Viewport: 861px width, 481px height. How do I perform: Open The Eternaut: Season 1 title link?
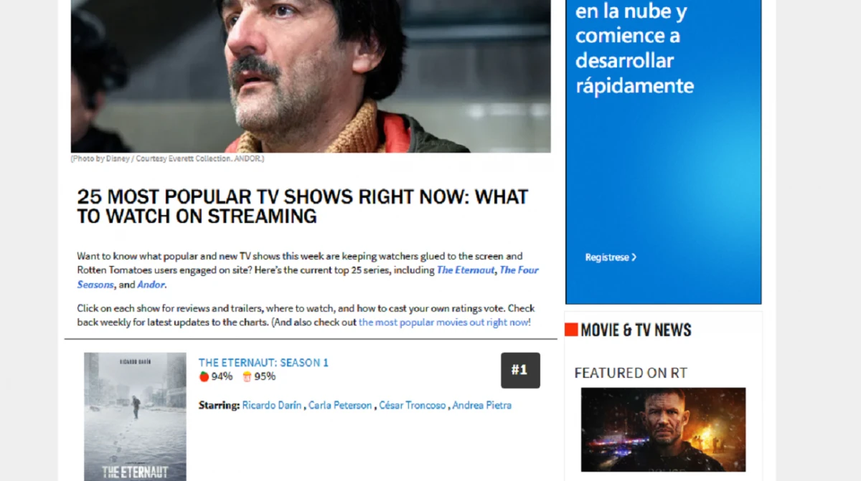tap(263, 363)
